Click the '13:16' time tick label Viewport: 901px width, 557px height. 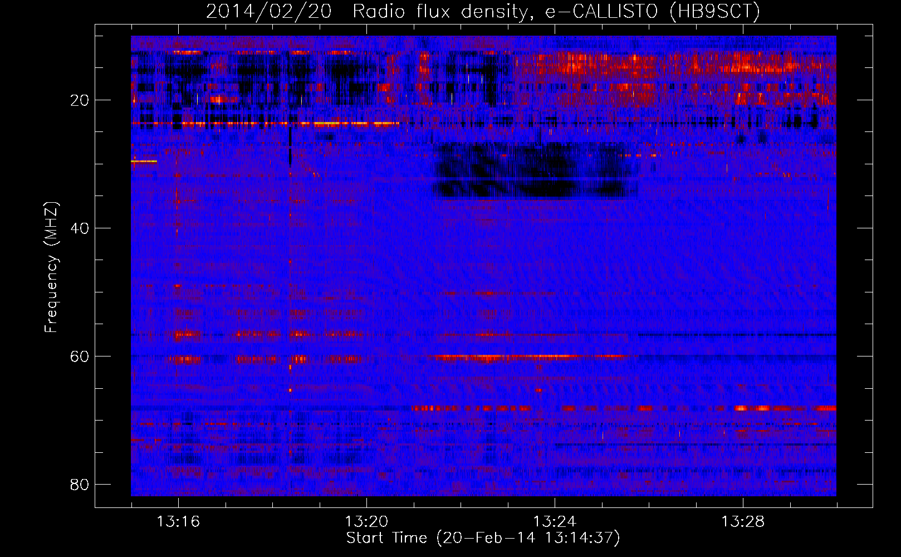178,522
